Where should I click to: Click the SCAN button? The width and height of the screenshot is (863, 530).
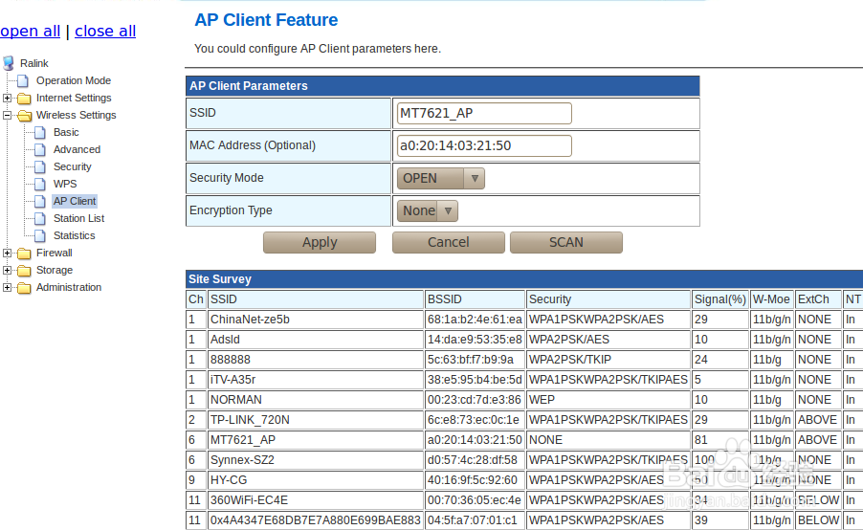point(565,242)
